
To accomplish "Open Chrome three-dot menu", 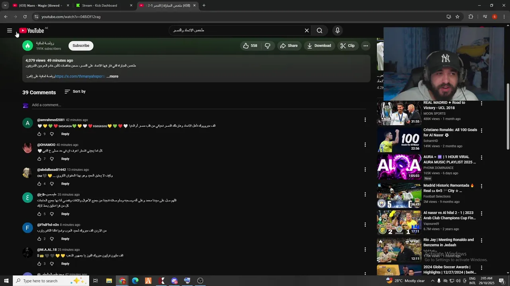I will (x=504, y=17).
